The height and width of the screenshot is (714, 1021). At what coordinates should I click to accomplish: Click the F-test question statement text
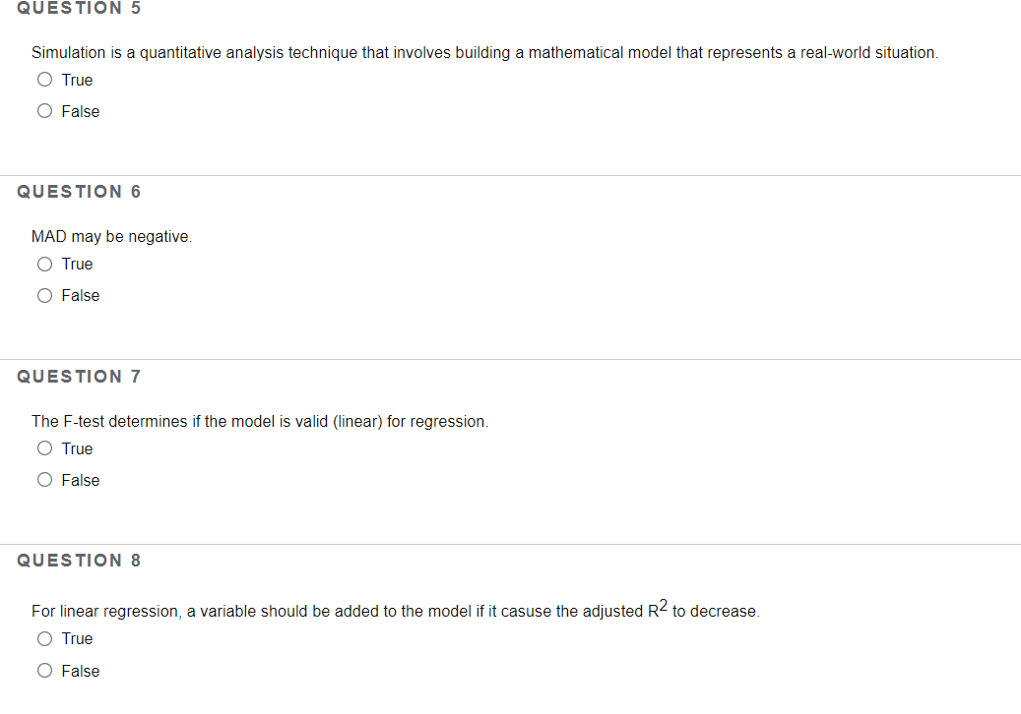[260, 421]
